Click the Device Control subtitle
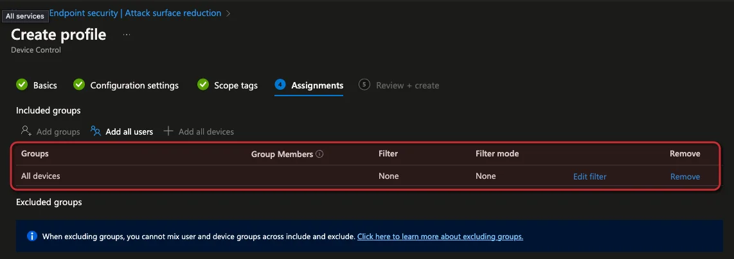The width and height of the screenshot is (734, 259). click(36, 49)
